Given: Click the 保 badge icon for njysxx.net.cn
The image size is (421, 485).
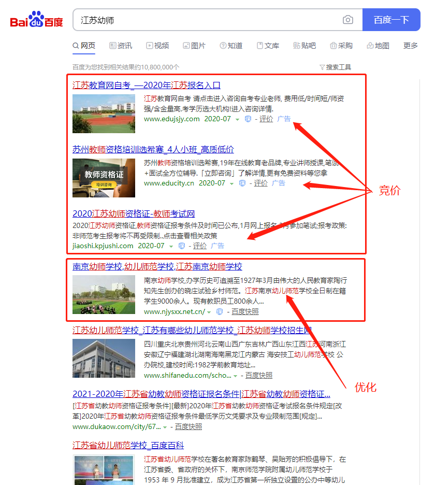Looking at the screenshot, I should point(220,312).
